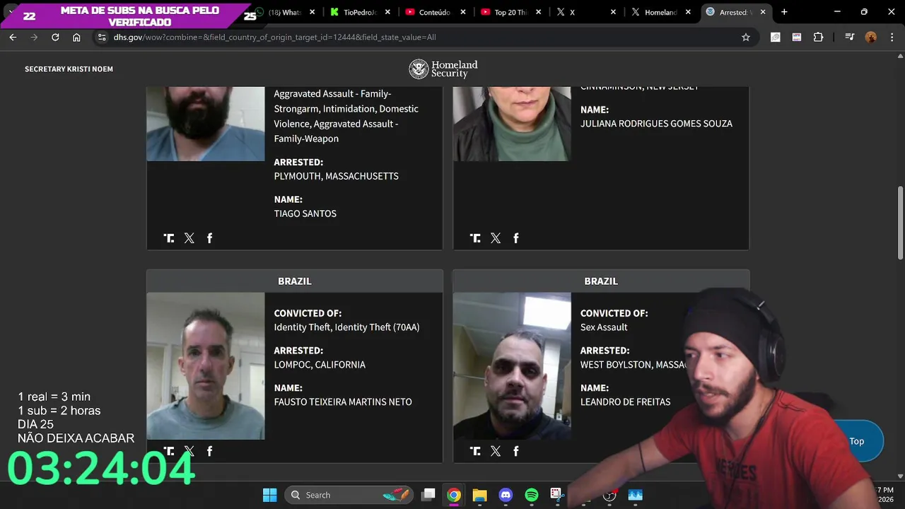
Task: Click the text PLYMOUTH, MASSACHUSETTS
Action: click(x=336, y=176)
